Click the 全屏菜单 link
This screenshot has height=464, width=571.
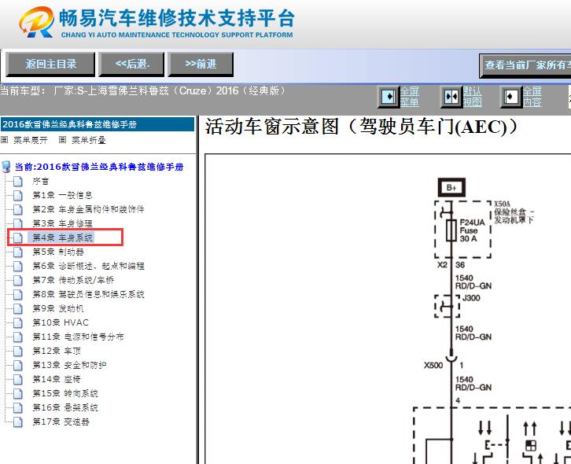tap(410, 97)
